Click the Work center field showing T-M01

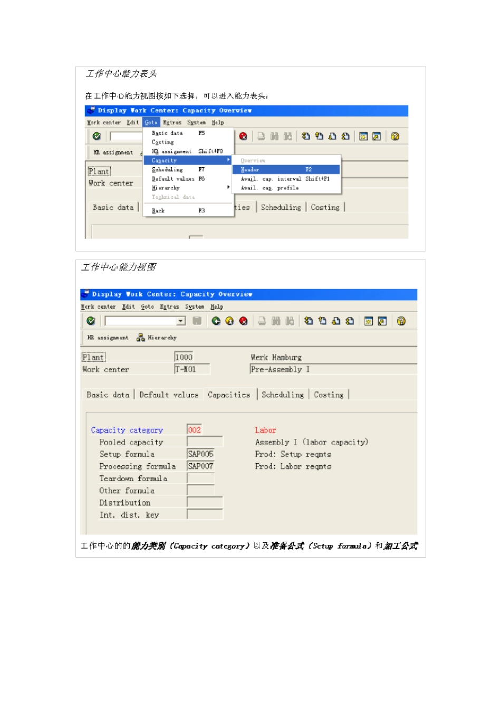[x=192, y=369]
